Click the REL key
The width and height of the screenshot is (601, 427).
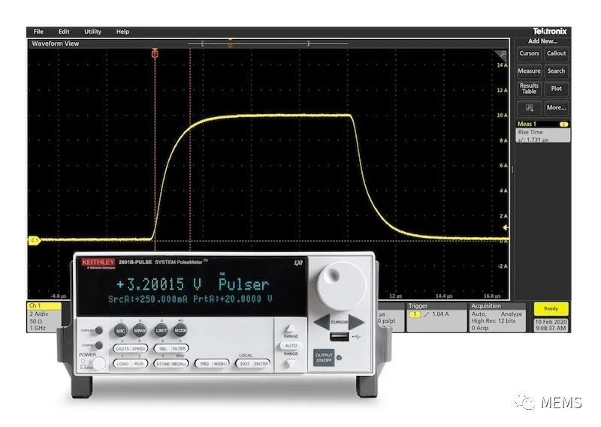[x=163, y=349]
